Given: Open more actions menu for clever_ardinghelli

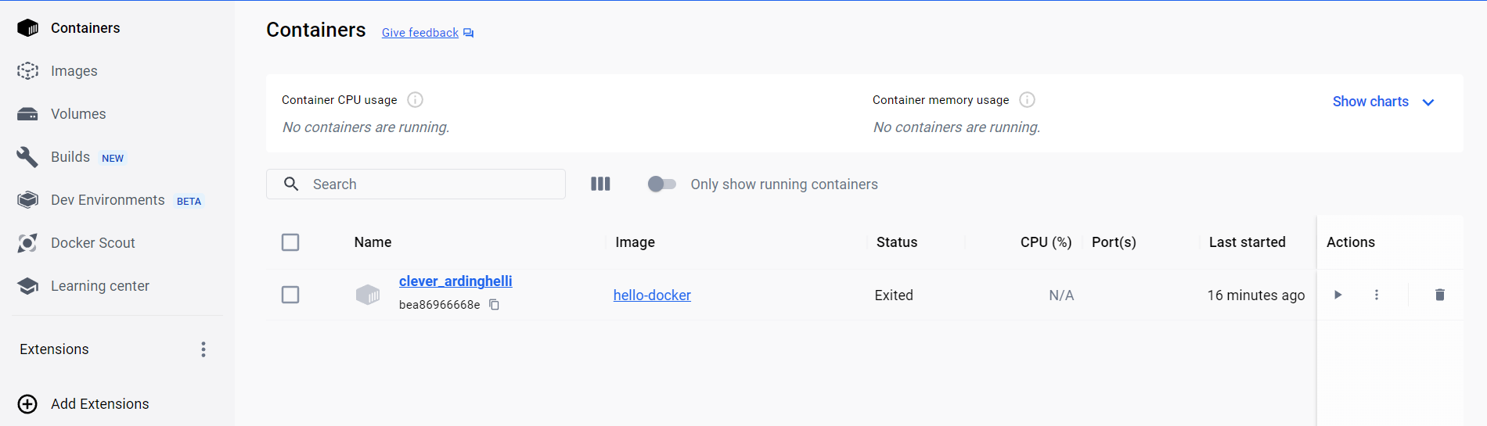Looking at the screenshot, I should coord(1377,295).
